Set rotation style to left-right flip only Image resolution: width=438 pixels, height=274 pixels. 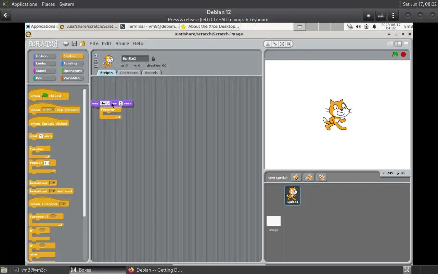point(96,61)
